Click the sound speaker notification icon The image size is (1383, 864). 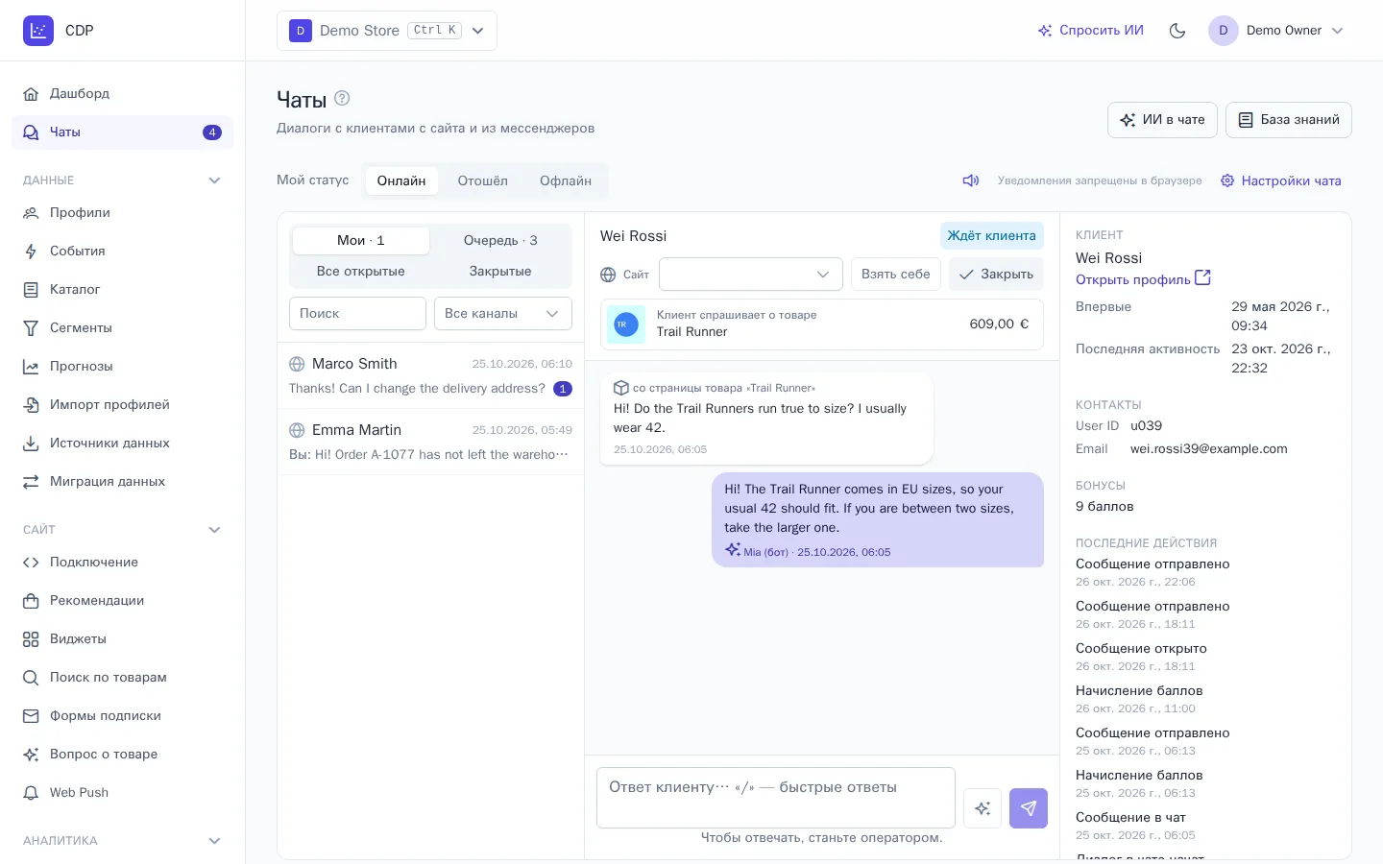[x=971, y=180]
